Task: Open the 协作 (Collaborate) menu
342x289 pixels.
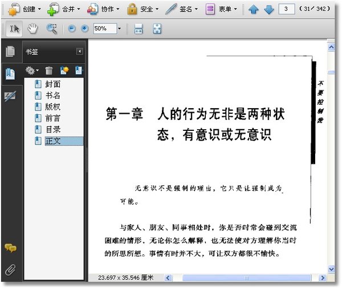Action: (103, 9)
